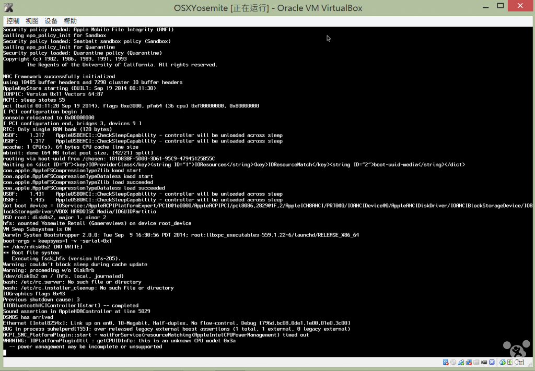Image resolution: width=535 pixels, height=371 pixels.
Task: Click 'Sound assertion in AppleHDAController' line
Action: pyautogui.click(x=76, y=311)
